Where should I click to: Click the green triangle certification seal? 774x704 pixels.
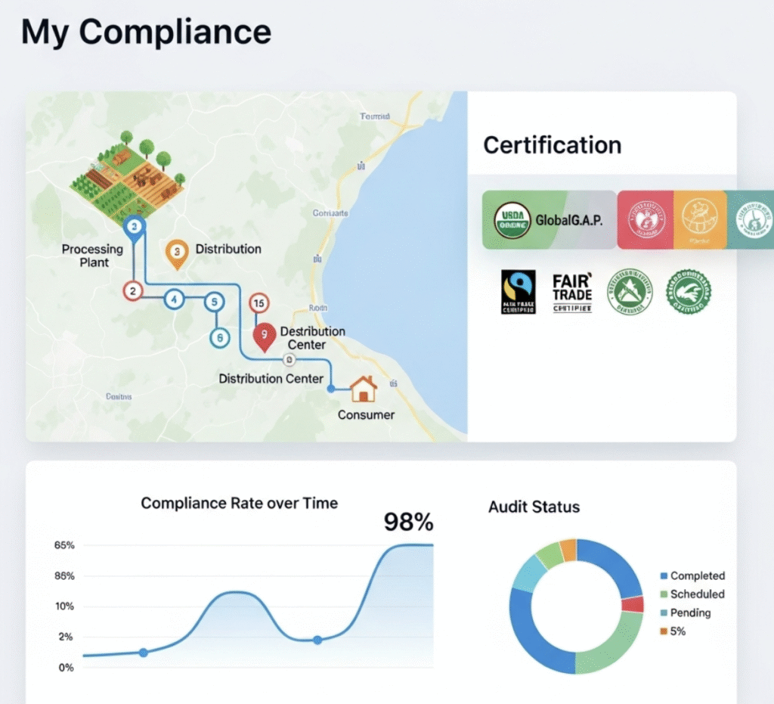(x=631, y=292)
